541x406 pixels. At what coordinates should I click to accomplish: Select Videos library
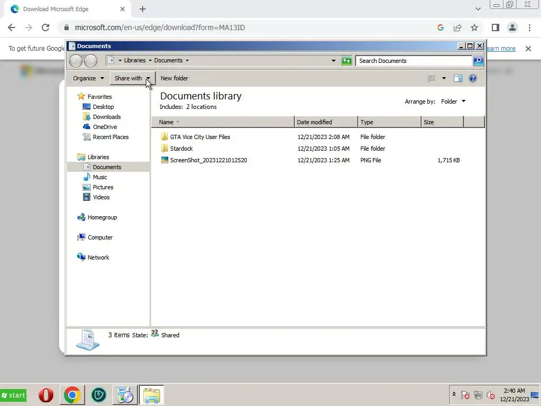coord(101,197)
